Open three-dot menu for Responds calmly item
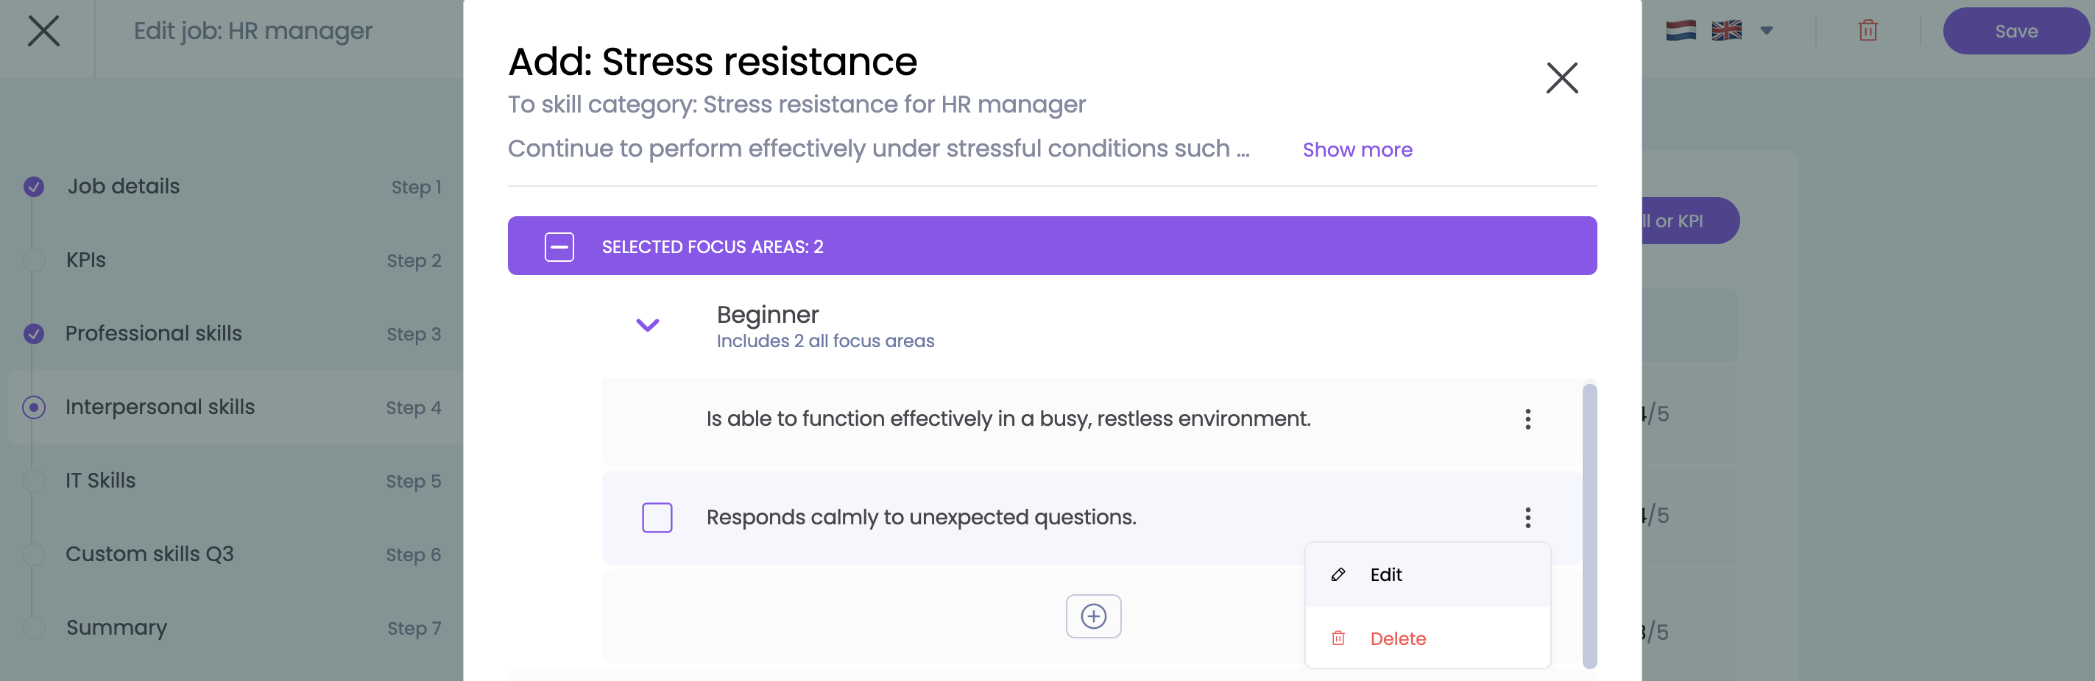This screenshot has width=2095, height=681. point(1527,518)
